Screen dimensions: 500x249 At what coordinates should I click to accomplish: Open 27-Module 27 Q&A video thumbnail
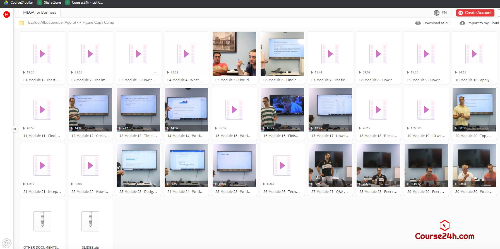click(x=330, y=166)
